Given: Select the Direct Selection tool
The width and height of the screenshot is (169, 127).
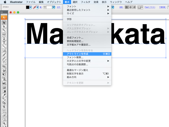Looking at the screenshot, I should [x=4, y=26].
